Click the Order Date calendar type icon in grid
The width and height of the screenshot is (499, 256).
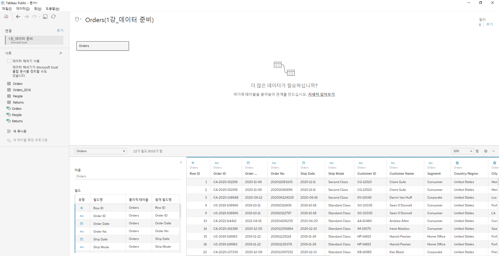pyautogui.click(x=248, y=163)
